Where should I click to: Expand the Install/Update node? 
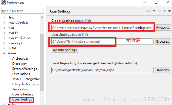point(4,23)
